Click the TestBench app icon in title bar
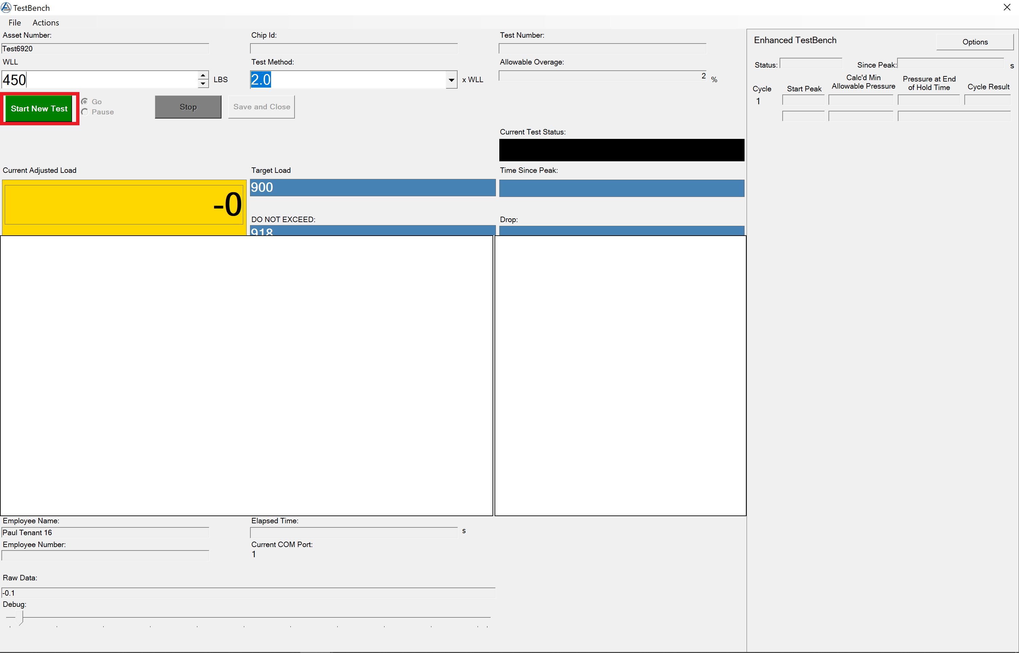The height and width of the screenshot is (653, 1019). [6, 7]
